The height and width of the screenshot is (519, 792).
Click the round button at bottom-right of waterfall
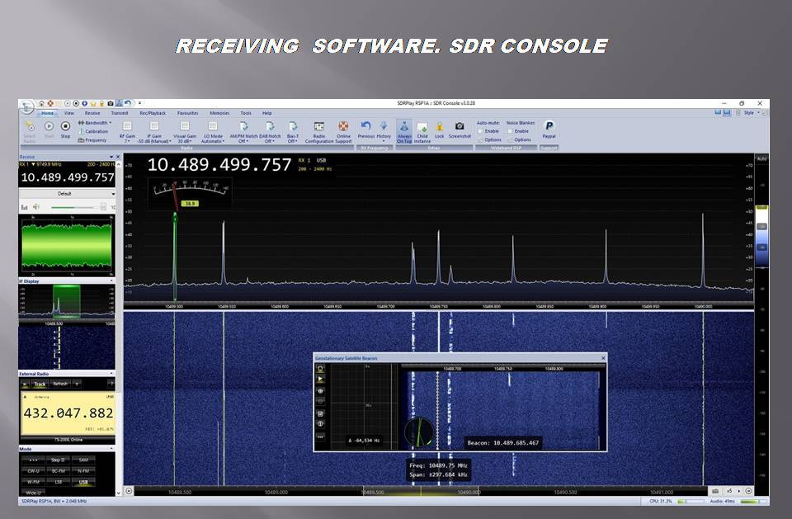[748, 491]
